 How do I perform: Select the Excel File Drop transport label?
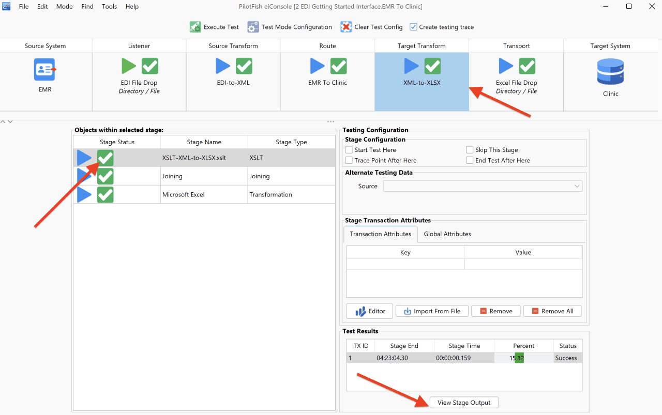[516, 83]
